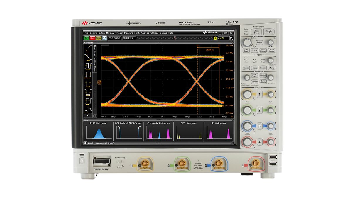This screenshot has width=352, height=198.
Task: Click the DIGITAL D15-D0 connector
Action: 102,161
